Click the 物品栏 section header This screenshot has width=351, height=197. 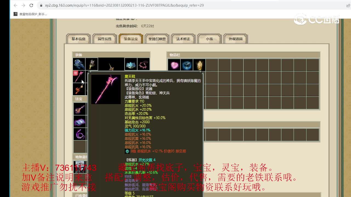[x=243, y=55]
